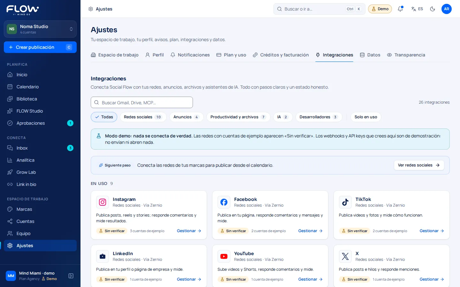Go to Inicio in the sidebar
Image resolution: width=460 pixels, height=287 pixels.
[x=40, y=75]
